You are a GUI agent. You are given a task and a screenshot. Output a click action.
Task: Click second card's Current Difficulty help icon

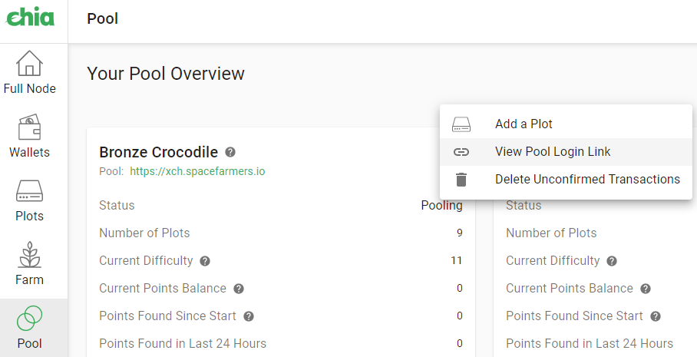(x=612, y=261)
